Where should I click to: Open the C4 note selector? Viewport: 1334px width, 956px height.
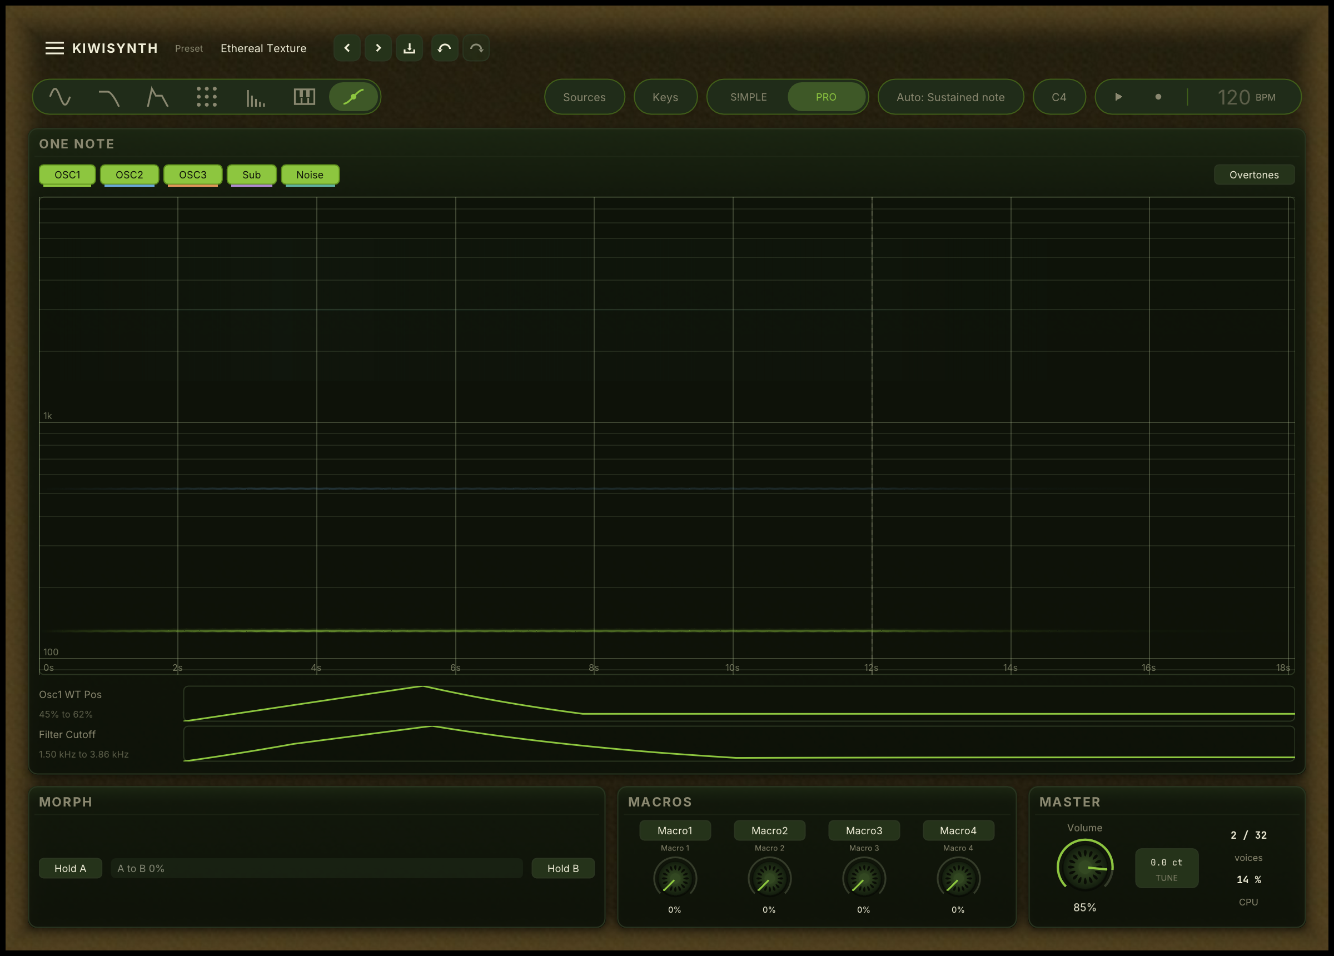[1059, 97]
